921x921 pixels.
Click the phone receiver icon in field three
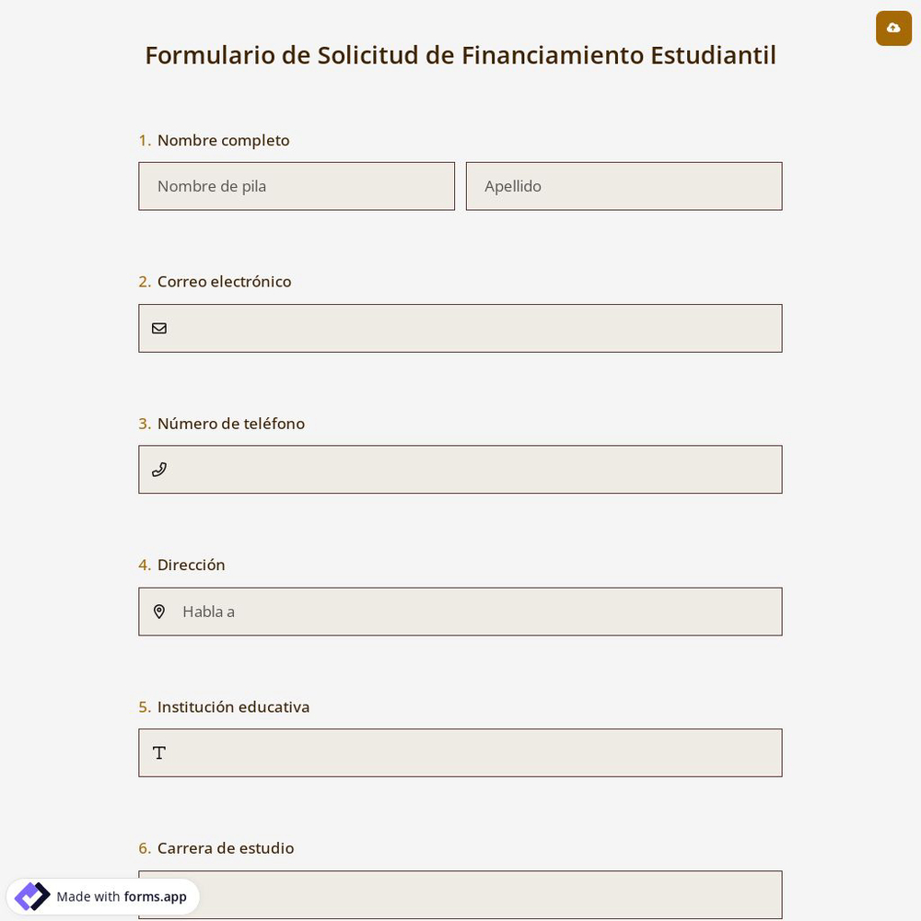(159, 469)
